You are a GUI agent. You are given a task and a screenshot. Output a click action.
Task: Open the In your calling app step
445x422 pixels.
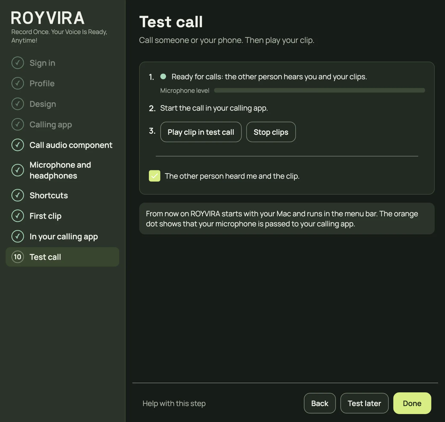pos(62,236)
